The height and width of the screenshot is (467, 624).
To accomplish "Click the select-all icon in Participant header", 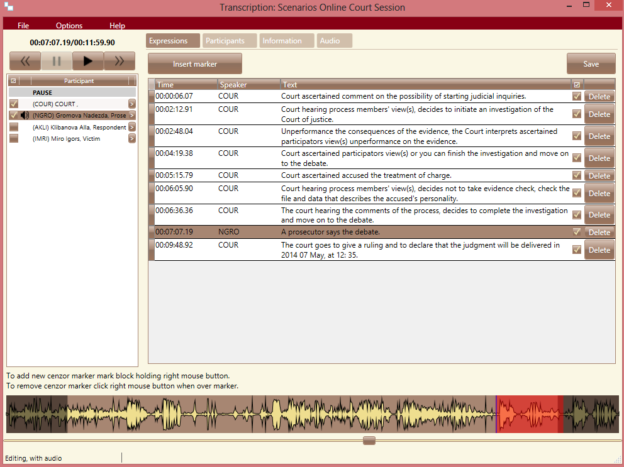I will (x=14, y=81).
